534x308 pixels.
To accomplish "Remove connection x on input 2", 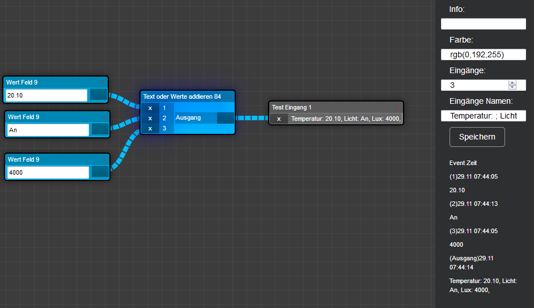I will click(x=150, y=118).
